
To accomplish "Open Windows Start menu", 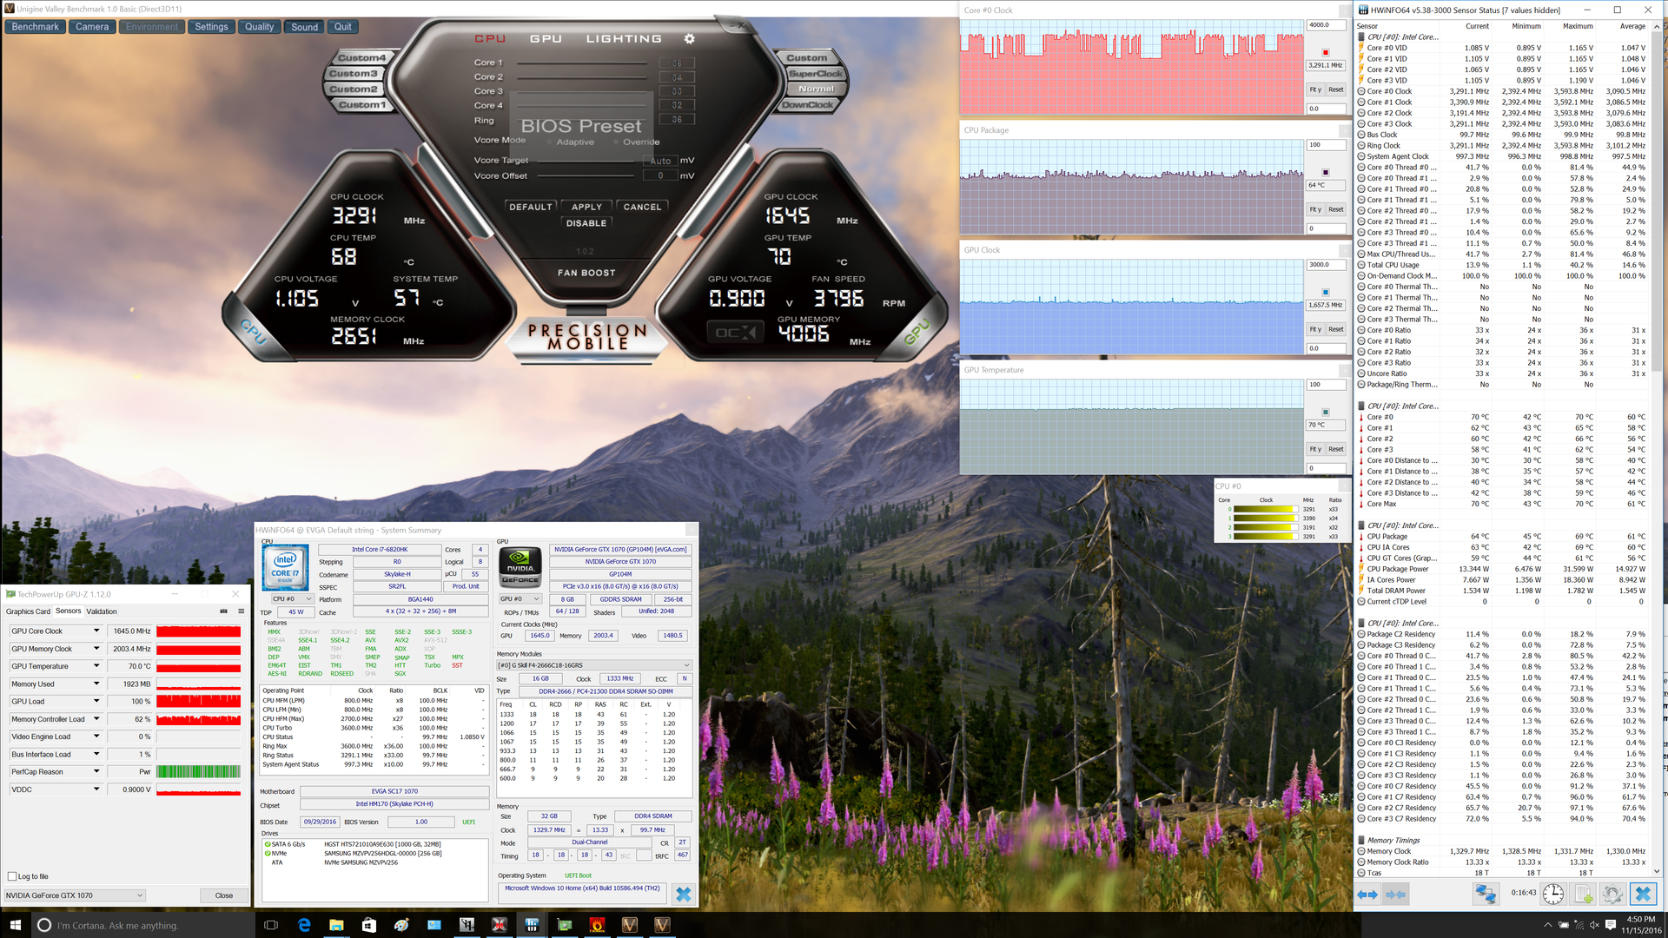I will (x=15, y=925).
